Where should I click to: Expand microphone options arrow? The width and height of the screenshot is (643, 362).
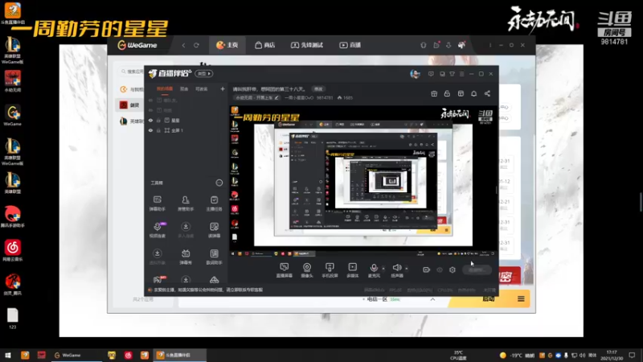383,269
